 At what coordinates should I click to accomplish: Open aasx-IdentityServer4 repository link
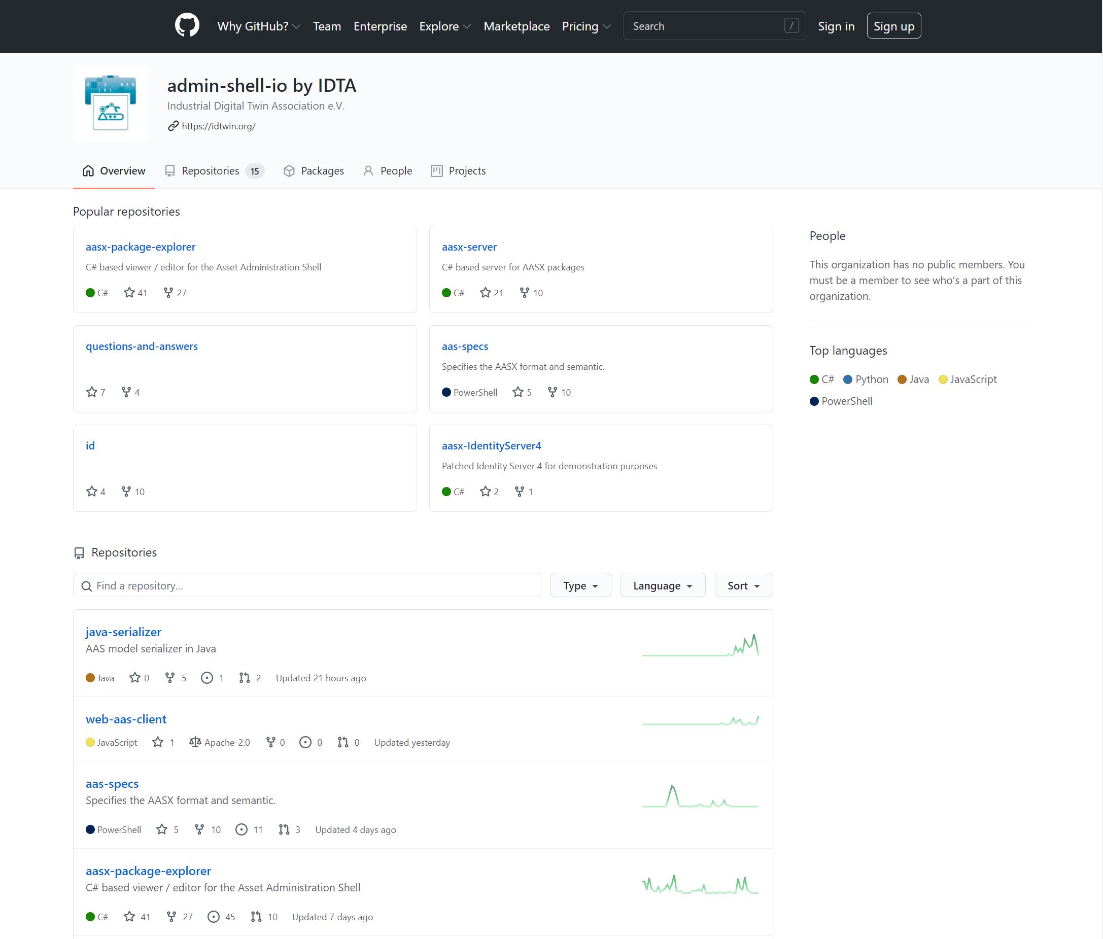pos(491,445)
